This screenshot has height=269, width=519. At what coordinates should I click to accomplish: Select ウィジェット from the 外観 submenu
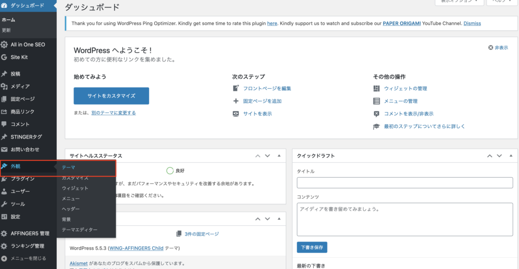click(75, 188)
